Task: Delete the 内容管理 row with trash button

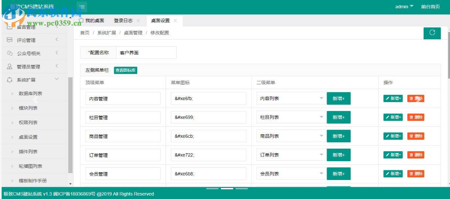Action: click(x=416, y=98)
